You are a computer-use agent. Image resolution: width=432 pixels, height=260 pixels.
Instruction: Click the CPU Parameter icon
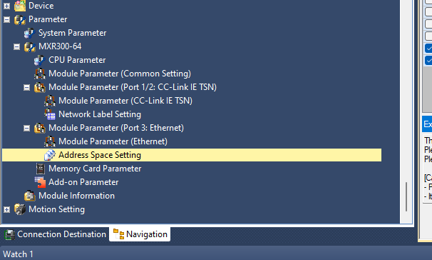39,60
